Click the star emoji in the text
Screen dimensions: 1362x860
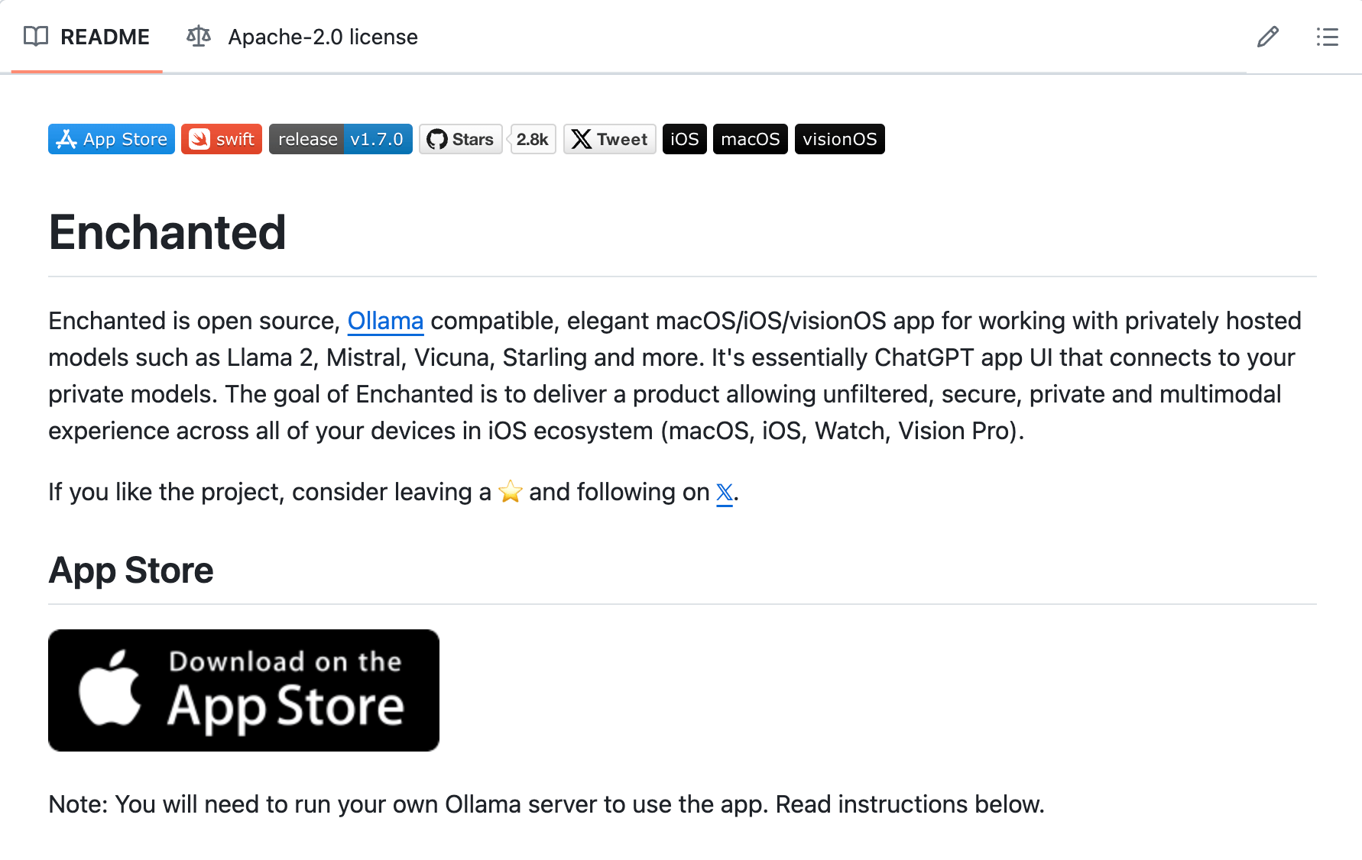(x=510, y=492)
